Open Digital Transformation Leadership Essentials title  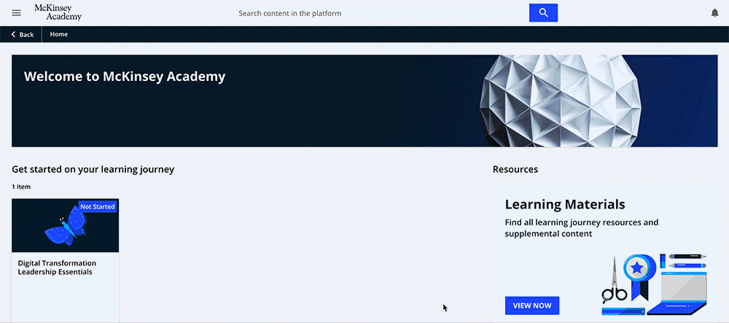57,268
